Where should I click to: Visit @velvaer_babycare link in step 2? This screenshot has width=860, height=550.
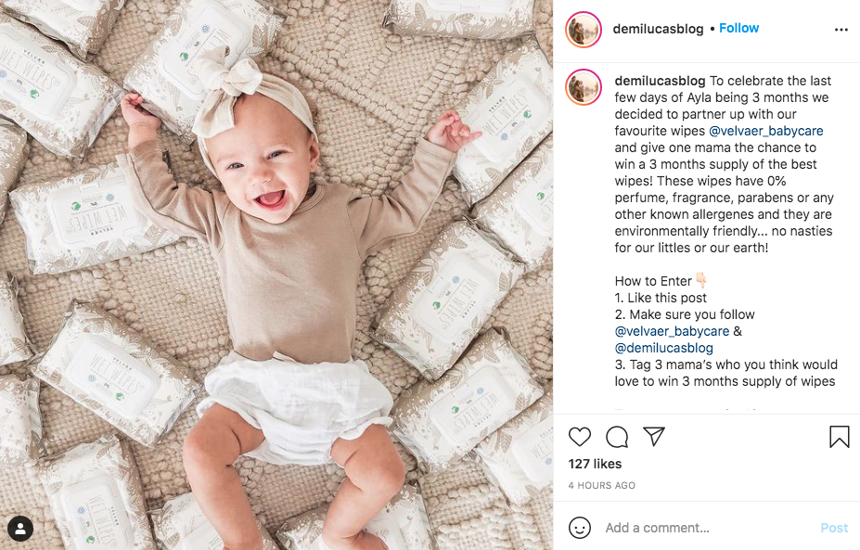672,331
